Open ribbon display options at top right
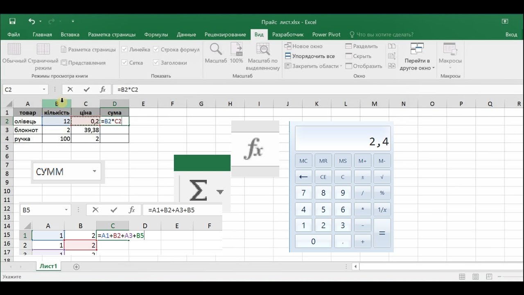The image size is (524, 295). pyautogui.click(x=505, y=21)
